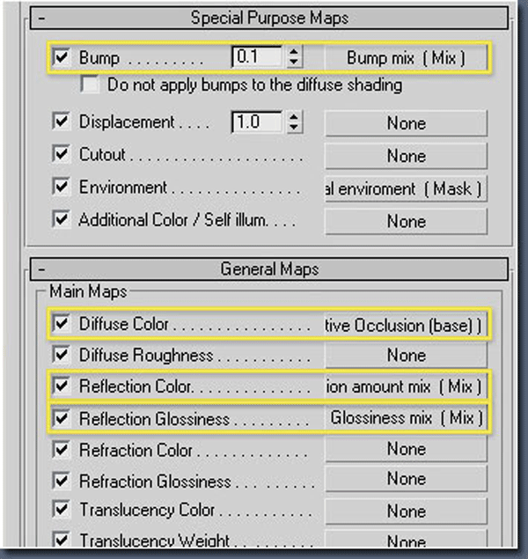
Task: Open the Bump mix (Mix) map slot
Action: (x=406, y=58)
